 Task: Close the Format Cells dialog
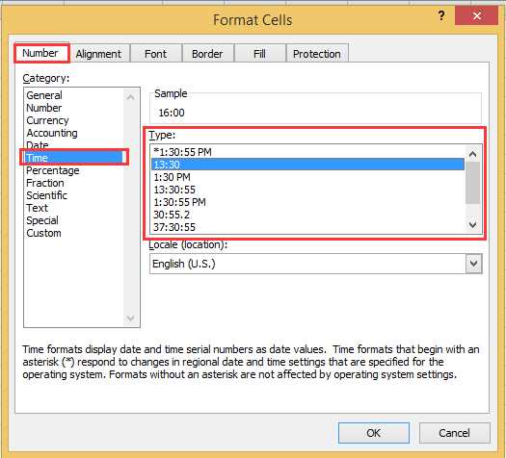[x=476, y=15]
